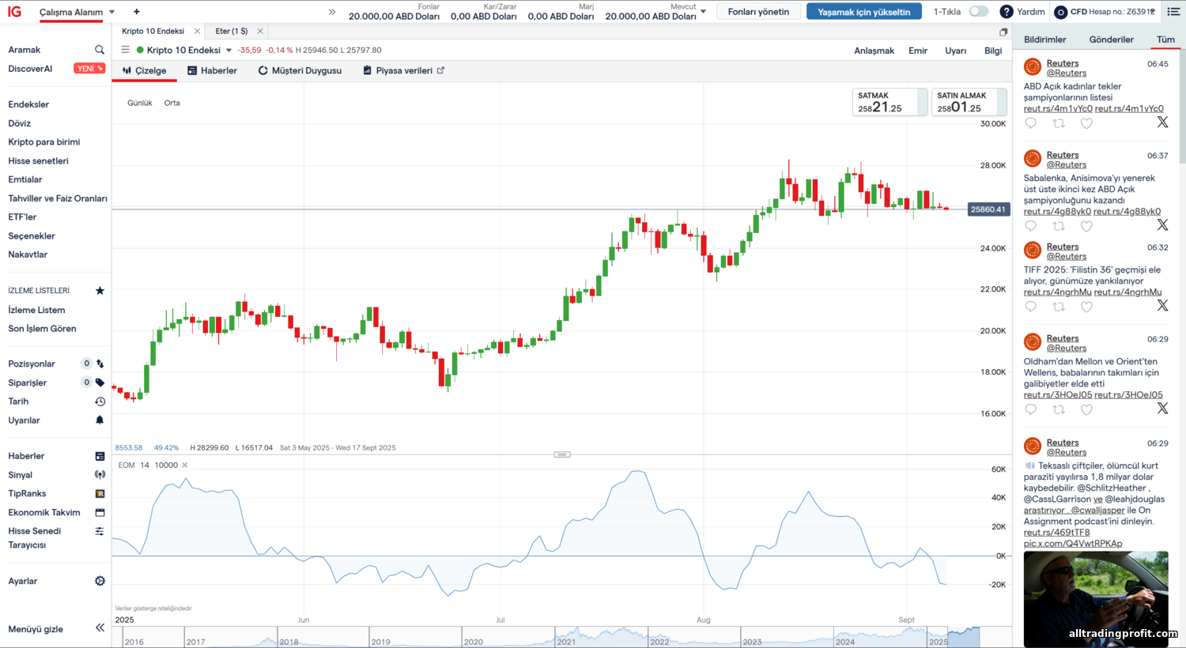This screenshot has width=1186, height=648.
Task: Open the Ekonomik Takvim calendar icon
Action: (100, 512)
